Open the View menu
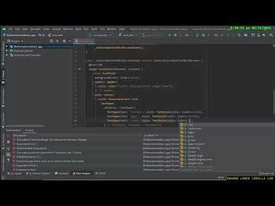Screen dimensions: 275x206 (25, 29)
